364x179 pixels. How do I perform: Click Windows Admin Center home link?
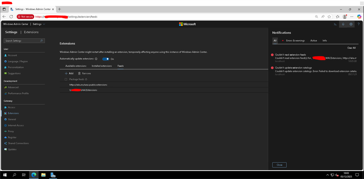pyautogui.click(x=16, y=24)
